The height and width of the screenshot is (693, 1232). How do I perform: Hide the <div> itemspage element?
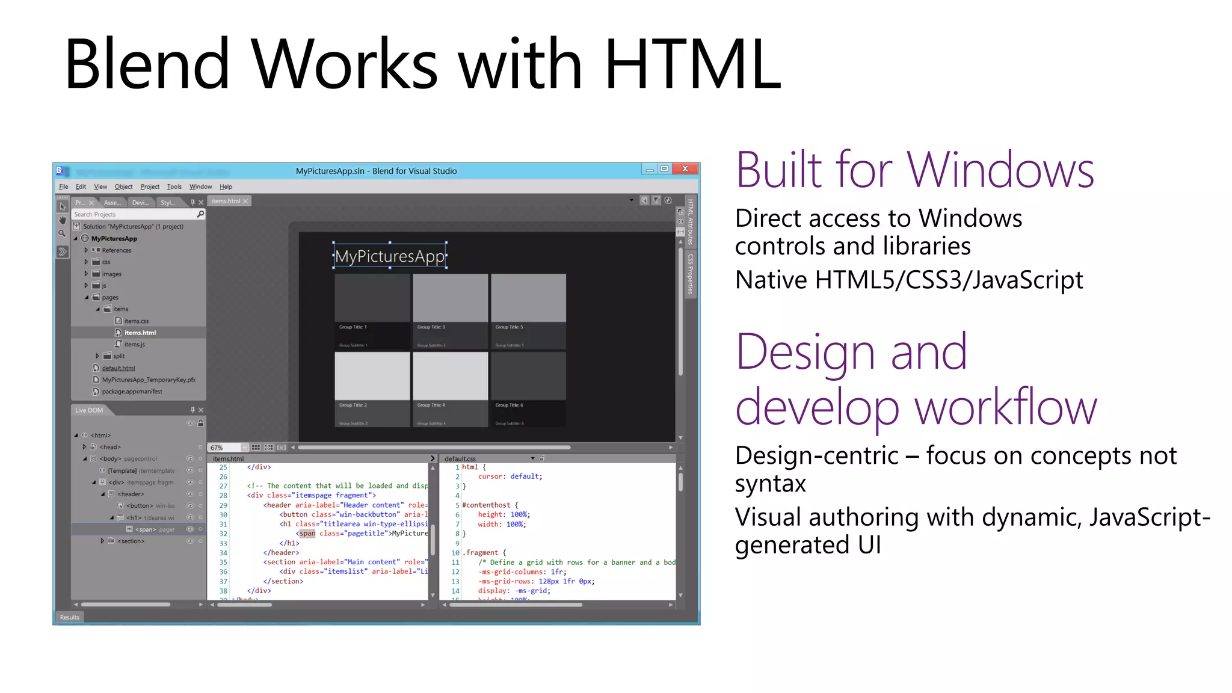(190, 482)
